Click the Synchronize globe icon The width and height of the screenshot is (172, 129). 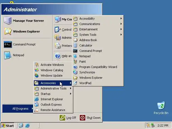pyautogui.click(x=75, y=72)
